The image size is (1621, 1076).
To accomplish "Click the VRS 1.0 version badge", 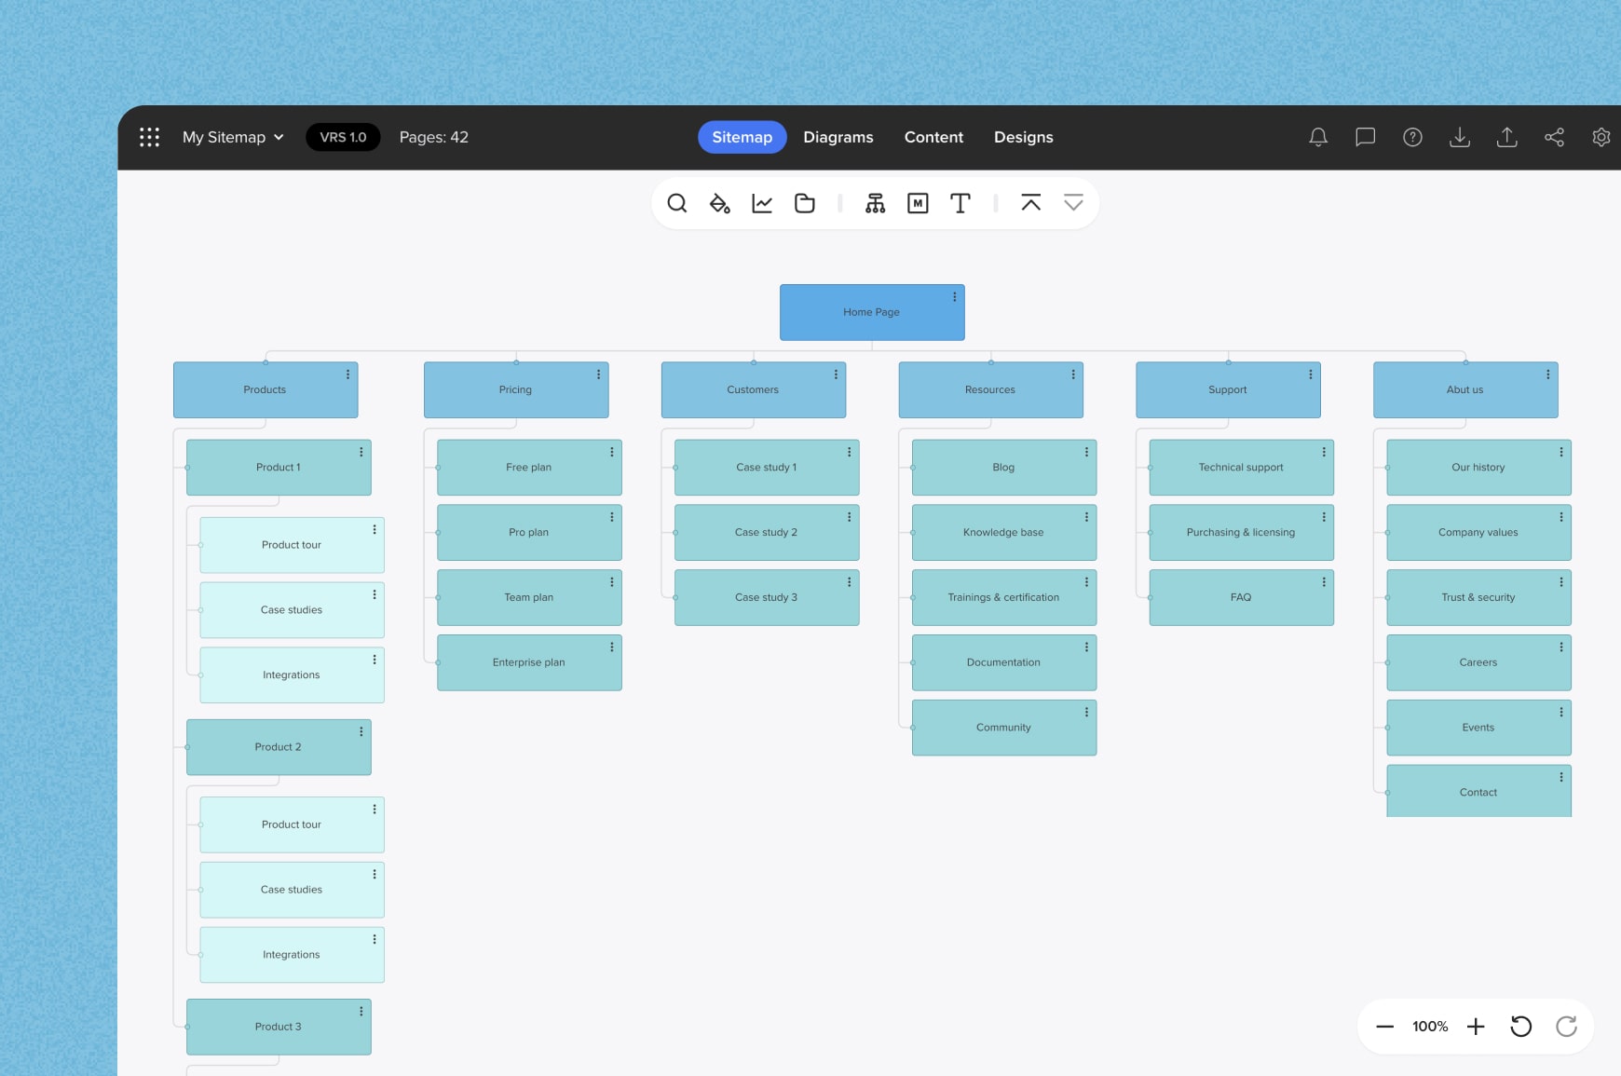I will pyautogui.click(x=343, y=137).
